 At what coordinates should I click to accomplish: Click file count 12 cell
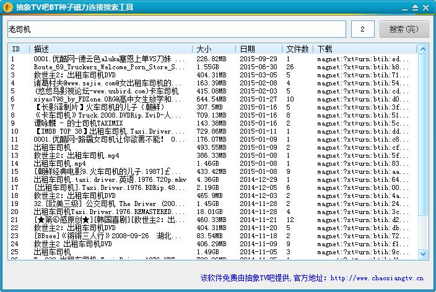click(290, 220)
